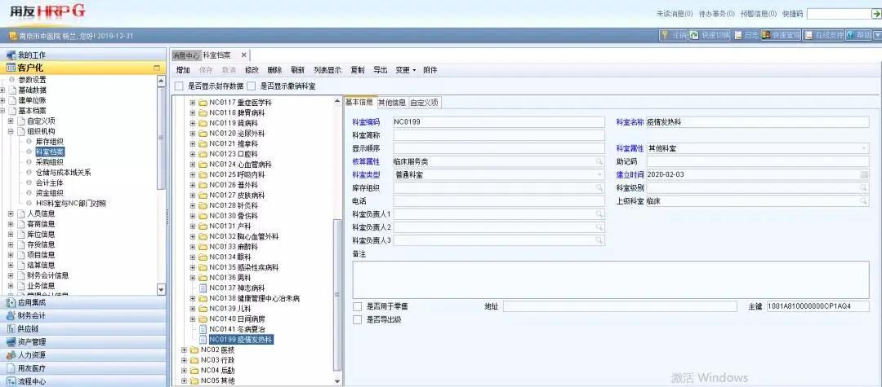The width and height of the screenshot is (882, 387).
Task: Enable the 是否显示封存数据 checkbox
Action: 179,86
